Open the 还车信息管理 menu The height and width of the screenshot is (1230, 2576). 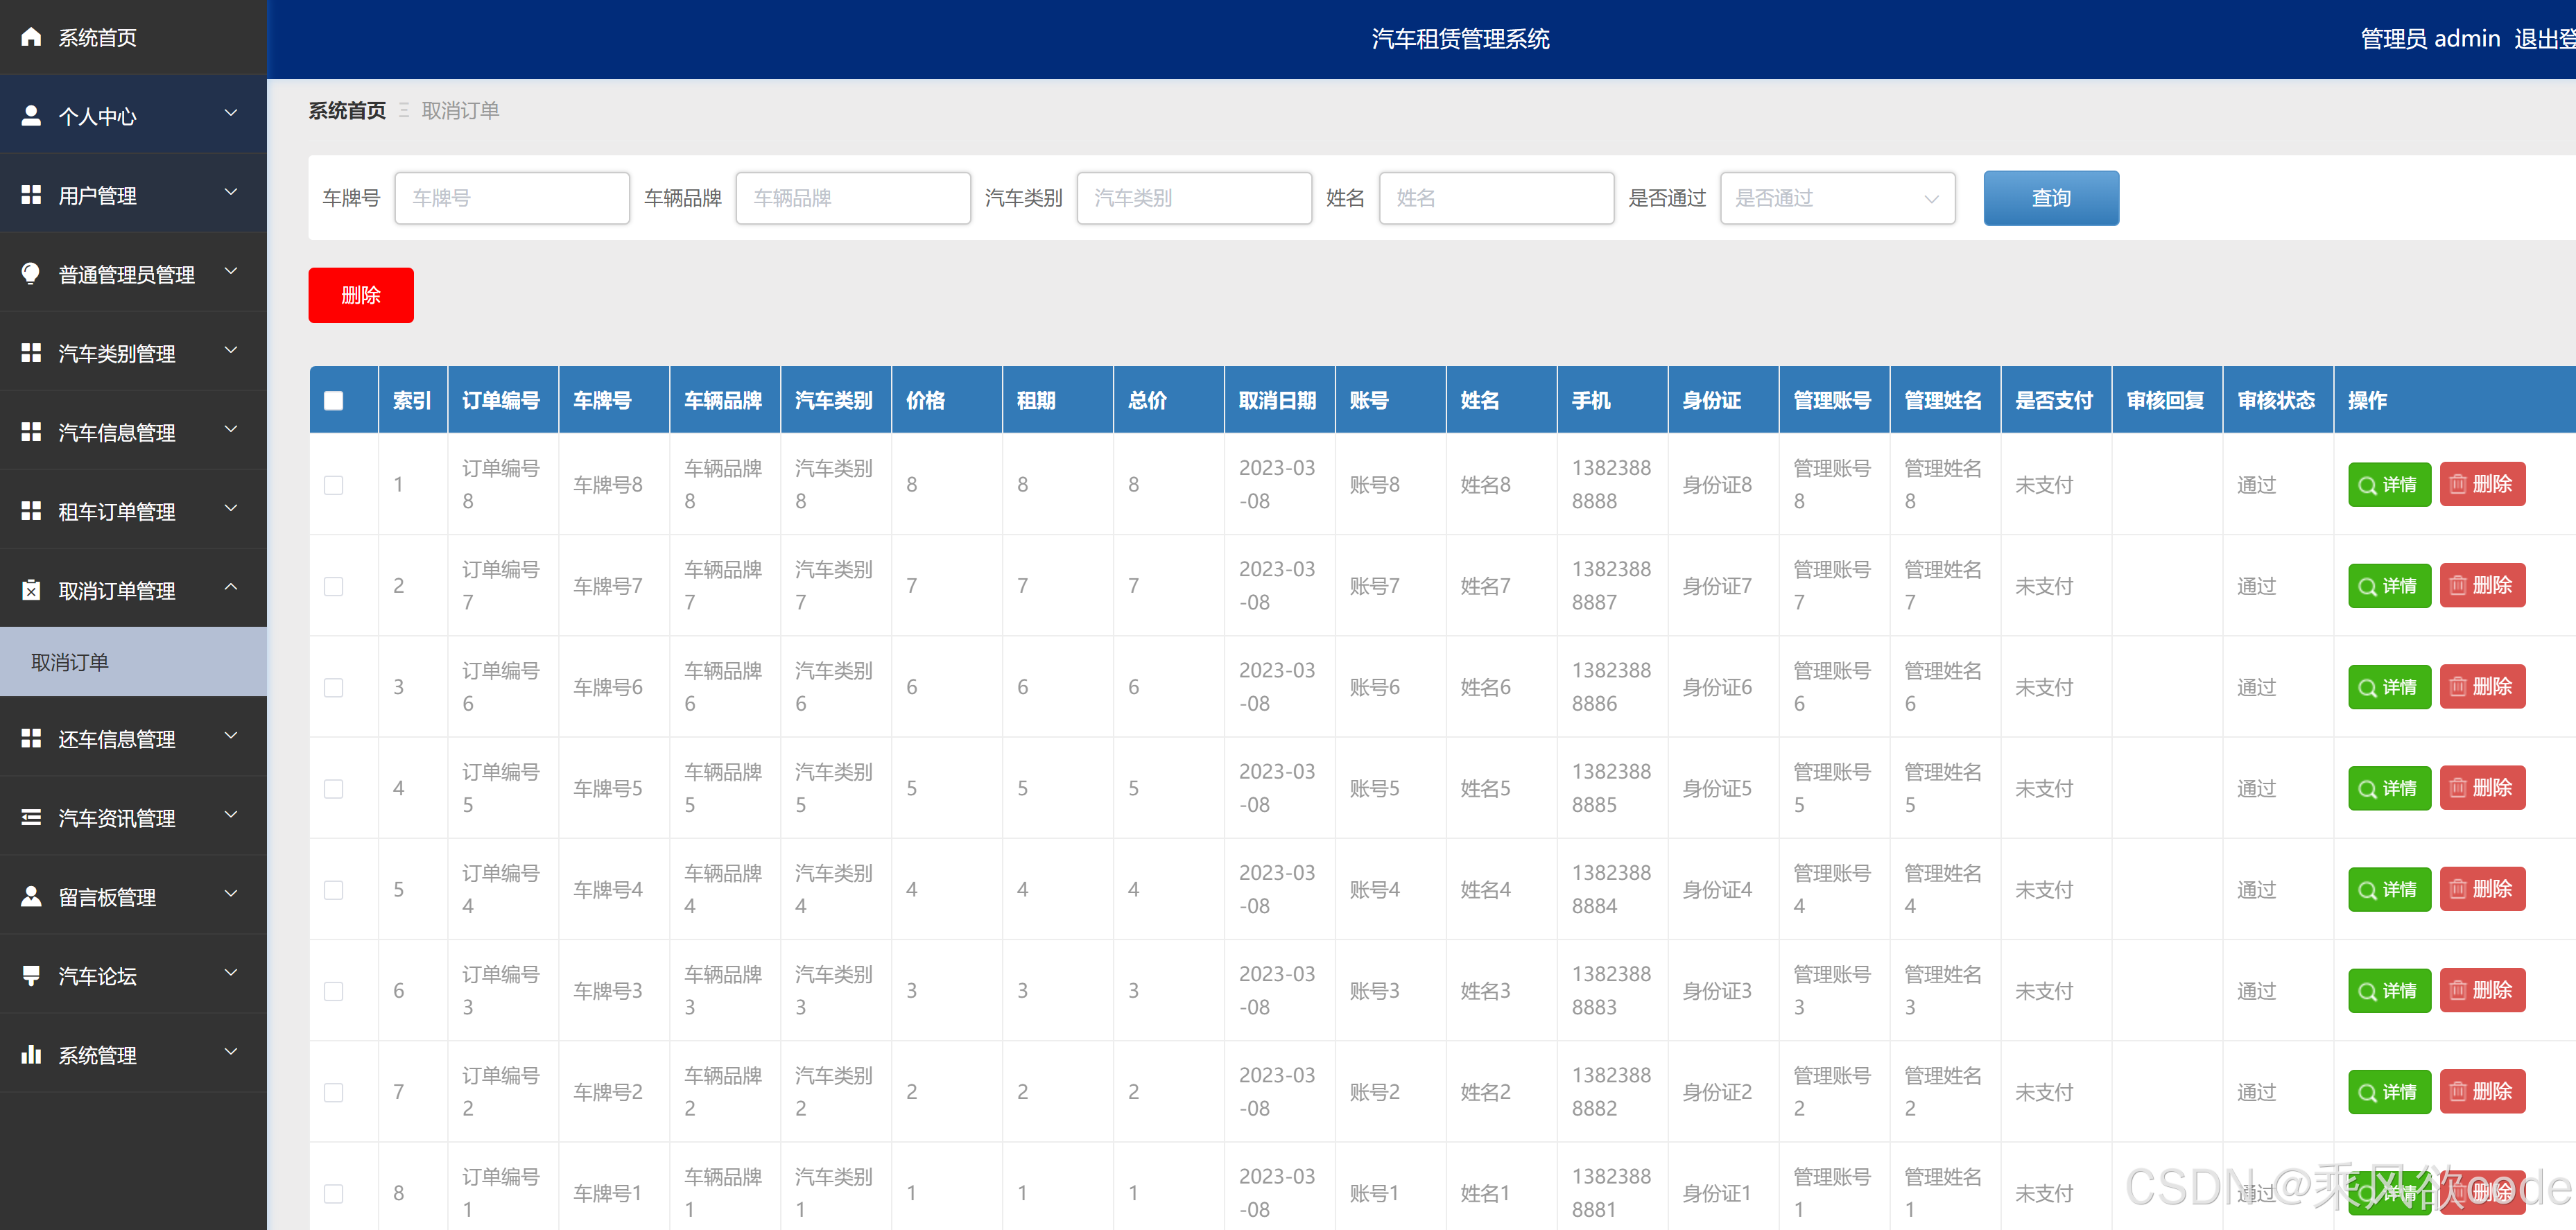tap(117, 739)
